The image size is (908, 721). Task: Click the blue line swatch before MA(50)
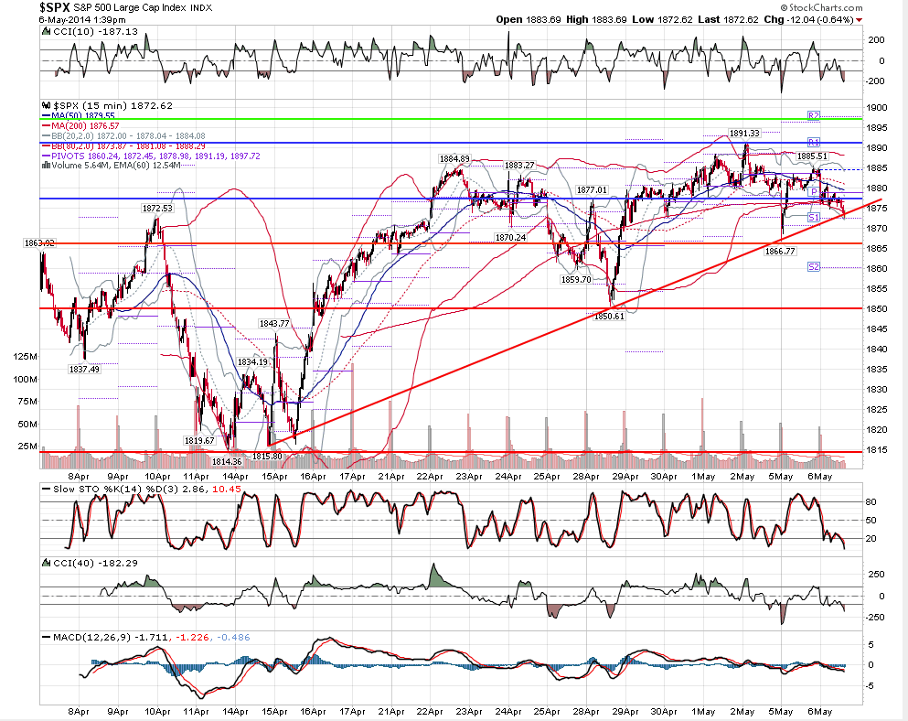(x=46, y=116)
